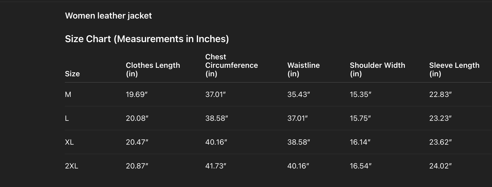Click the 24.02″ sleeve length value
Viewport: 492px width, 187px height.
[440, 166]
